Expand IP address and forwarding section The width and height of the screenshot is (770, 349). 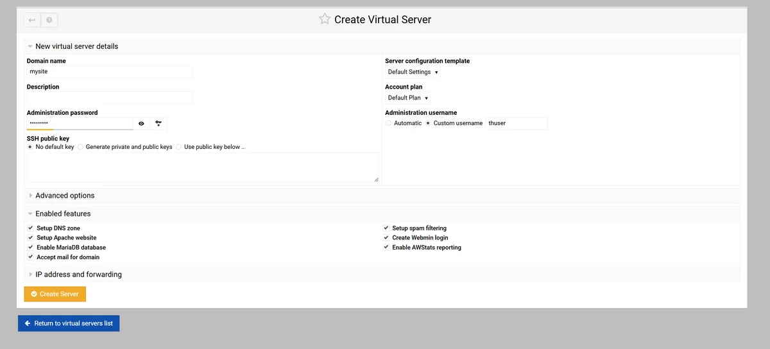78,275
